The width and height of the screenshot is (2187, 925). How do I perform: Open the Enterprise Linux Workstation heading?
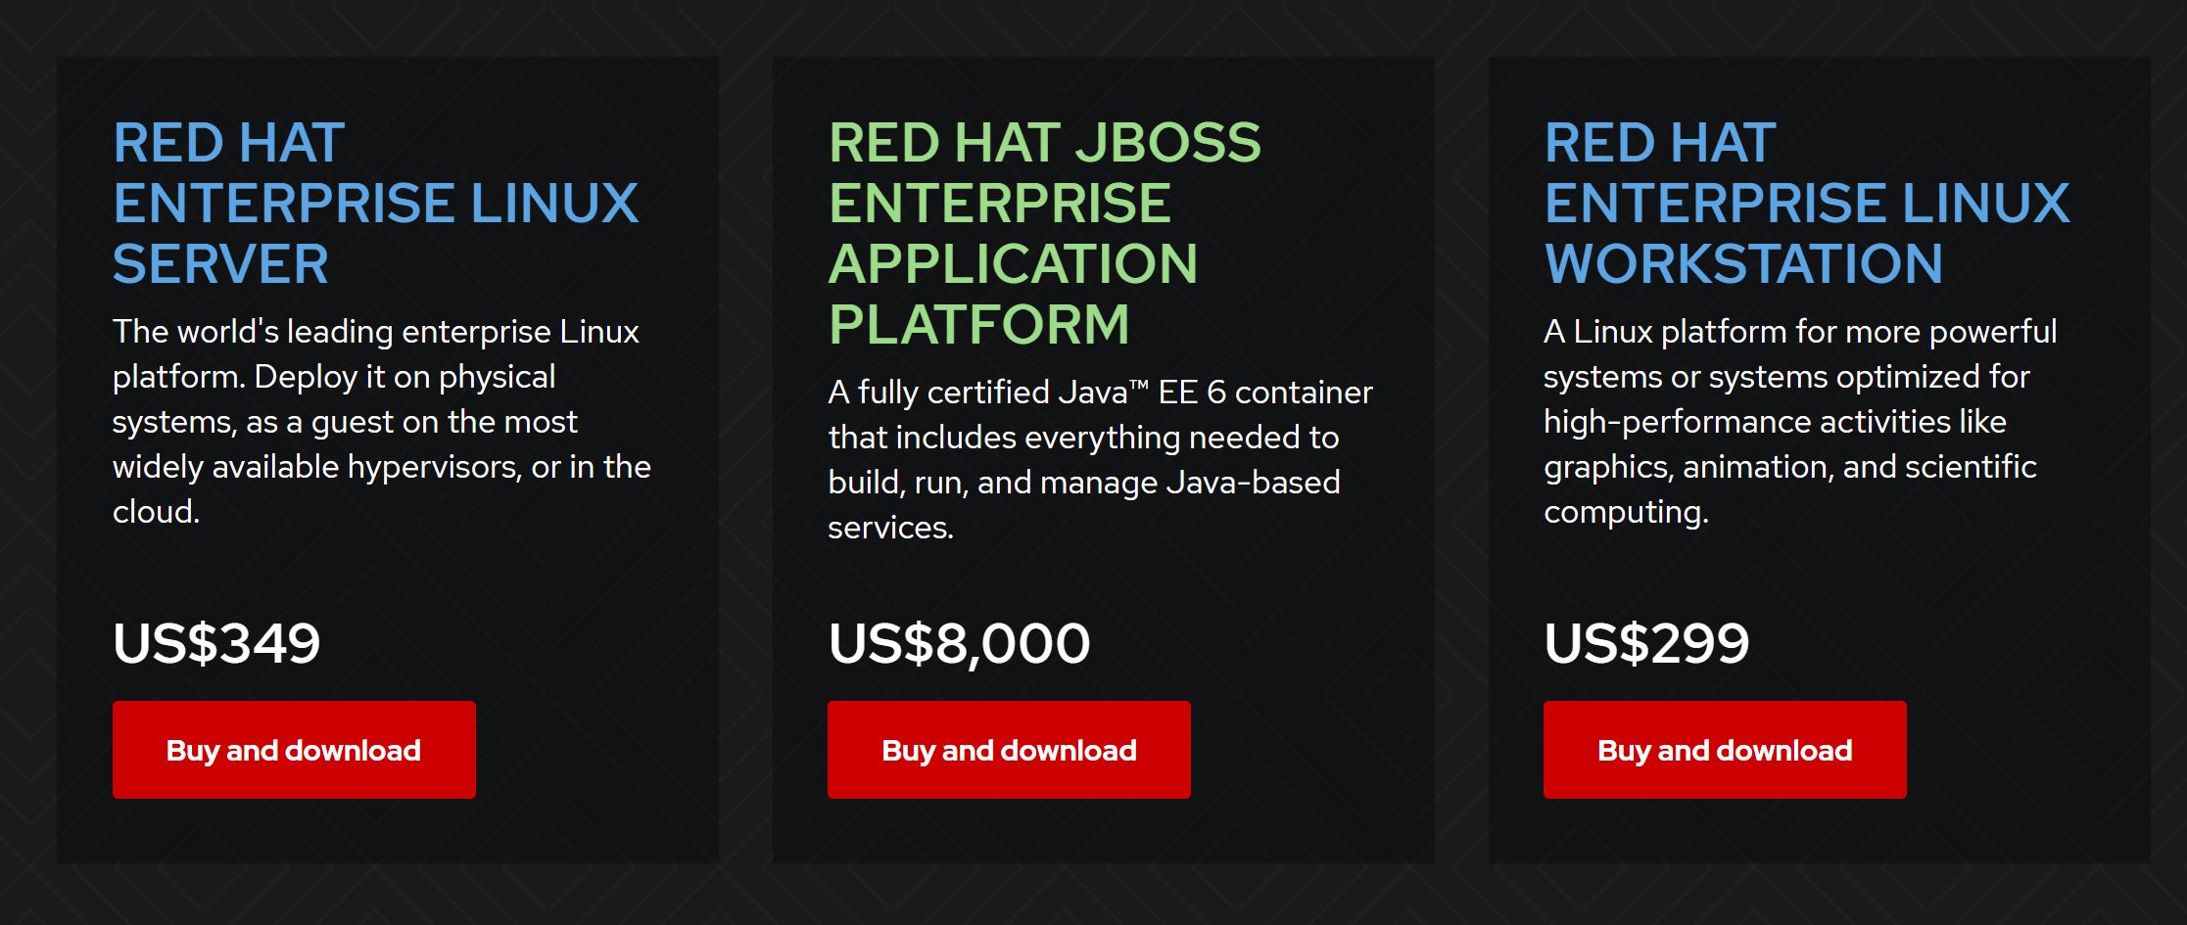(x=1806, y=203)
